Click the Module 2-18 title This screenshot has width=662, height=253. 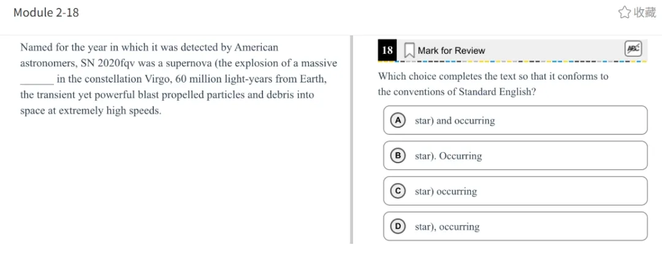(x=46, y=13)
